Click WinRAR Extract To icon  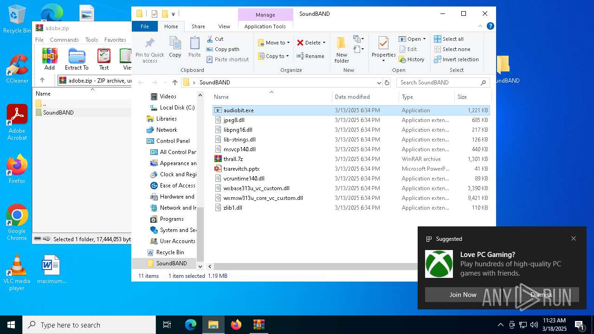77,59
